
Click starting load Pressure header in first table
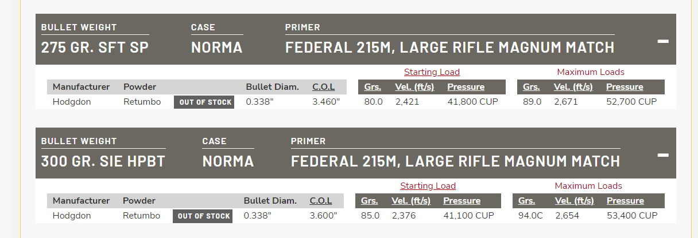(466, 87)
